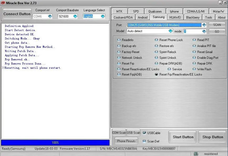Open the Qualcomm tab
228x156 pixels.
point(155,11)
